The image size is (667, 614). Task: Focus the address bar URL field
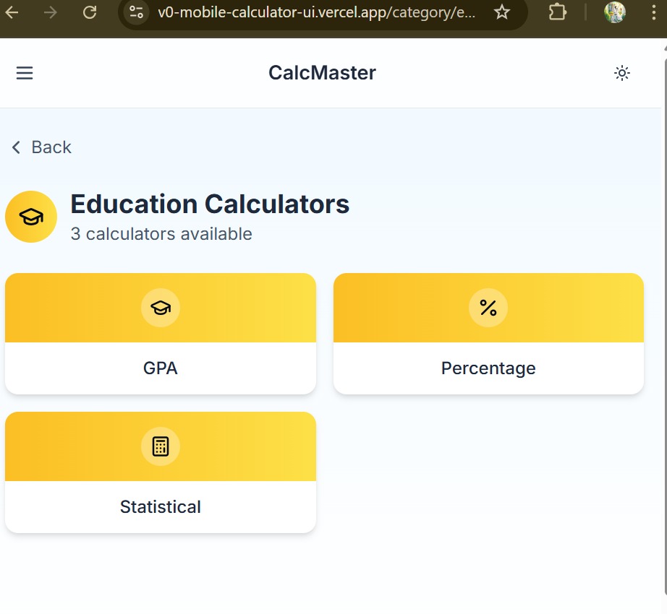(318, 12)
